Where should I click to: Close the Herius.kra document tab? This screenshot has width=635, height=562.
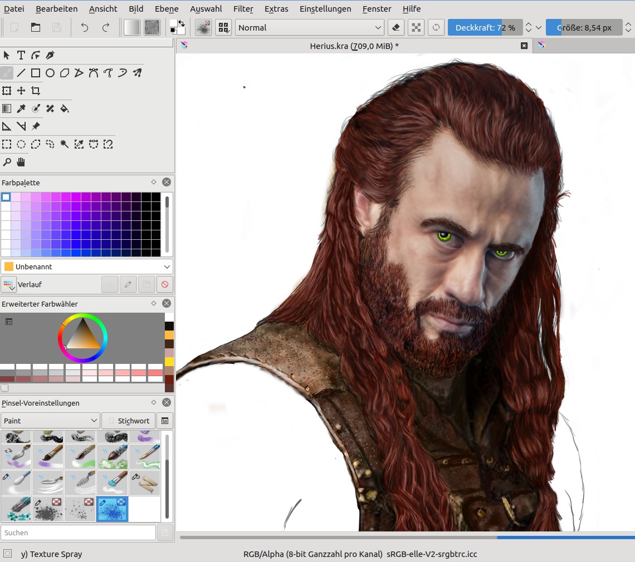click(524, 46)
